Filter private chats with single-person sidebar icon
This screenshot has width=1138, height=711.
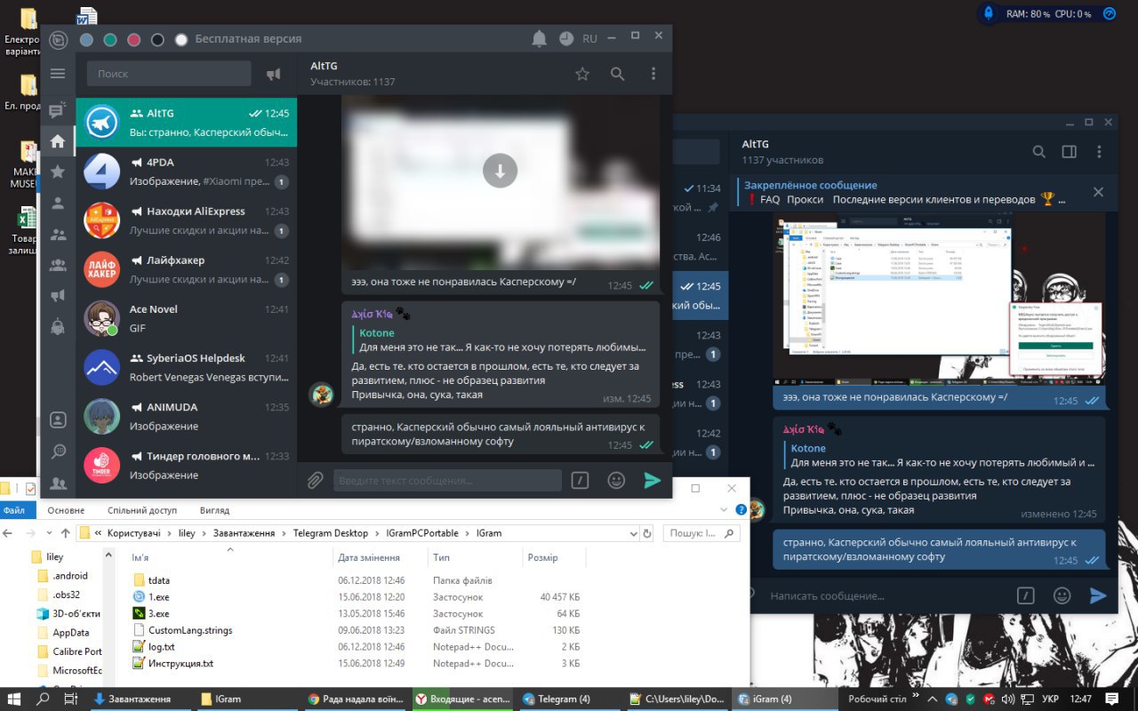click(58, 204)
